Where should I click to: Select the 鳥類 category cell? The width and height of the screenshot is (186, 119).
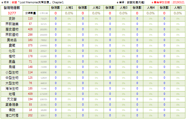[x=12, y=67]
